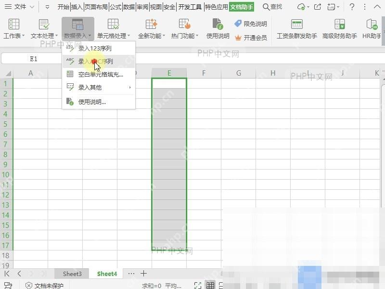The image size is (385, 289).
Task: Click the 文档未保护 shield icon
Action: click(x=29, y=285)
